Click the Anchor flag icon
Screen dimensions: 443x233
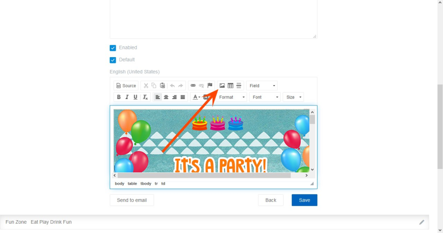click(x=210, y=86)
